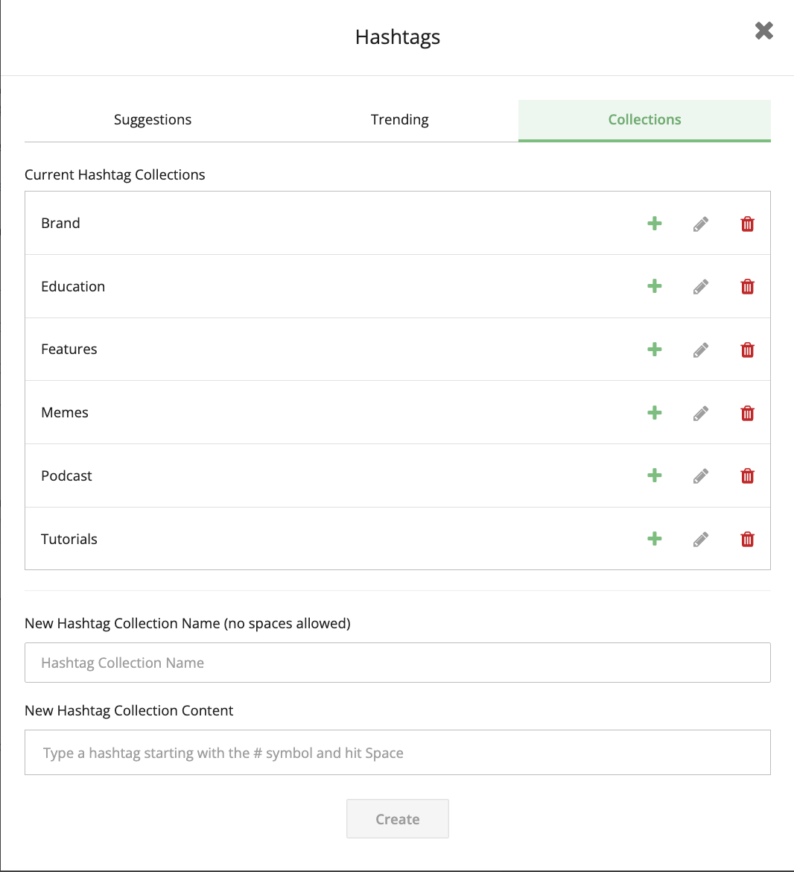Edit the Education collection
The width and height of the screenshot is (794, 872).
(700, 286)
